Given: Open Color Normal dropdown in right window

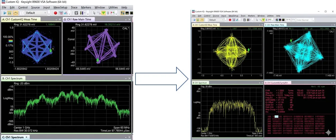Looking at the screenshot, I should click(x=304, y=20).
